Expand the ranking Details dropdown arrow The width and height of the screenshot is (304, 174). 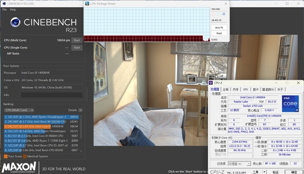81,110
